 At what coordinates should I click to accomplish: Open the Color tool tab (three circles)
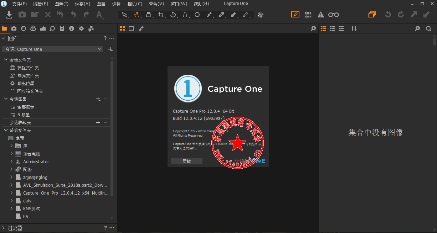click(x=33, y=28)
